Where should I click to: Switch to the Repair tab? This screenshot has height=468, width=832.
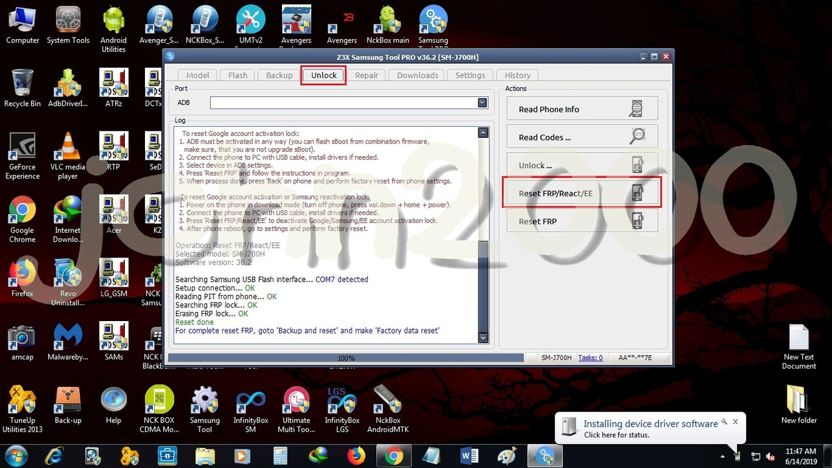click(367, 75)
